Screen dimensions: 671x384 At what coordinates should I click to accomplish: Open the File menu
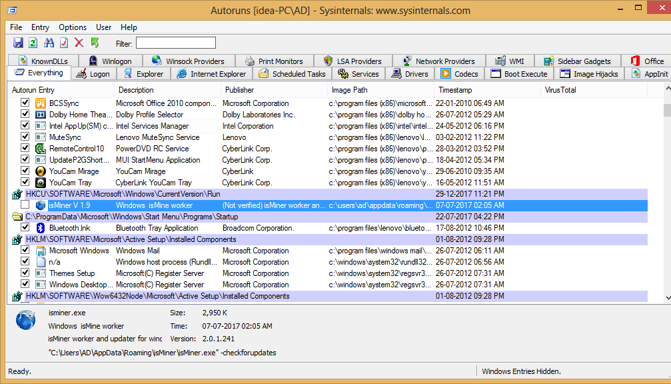click(x=16, y=27)
